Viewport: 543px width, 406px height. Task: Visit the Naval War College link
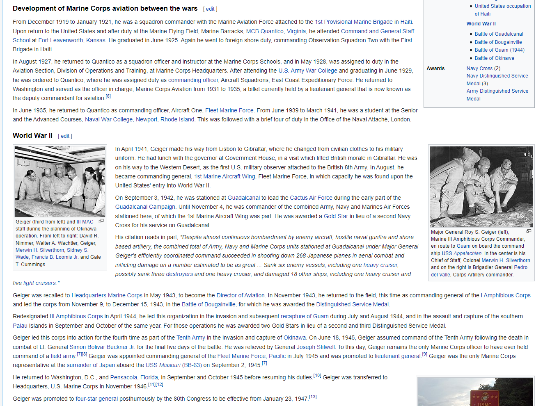click(x=108, y=119)
